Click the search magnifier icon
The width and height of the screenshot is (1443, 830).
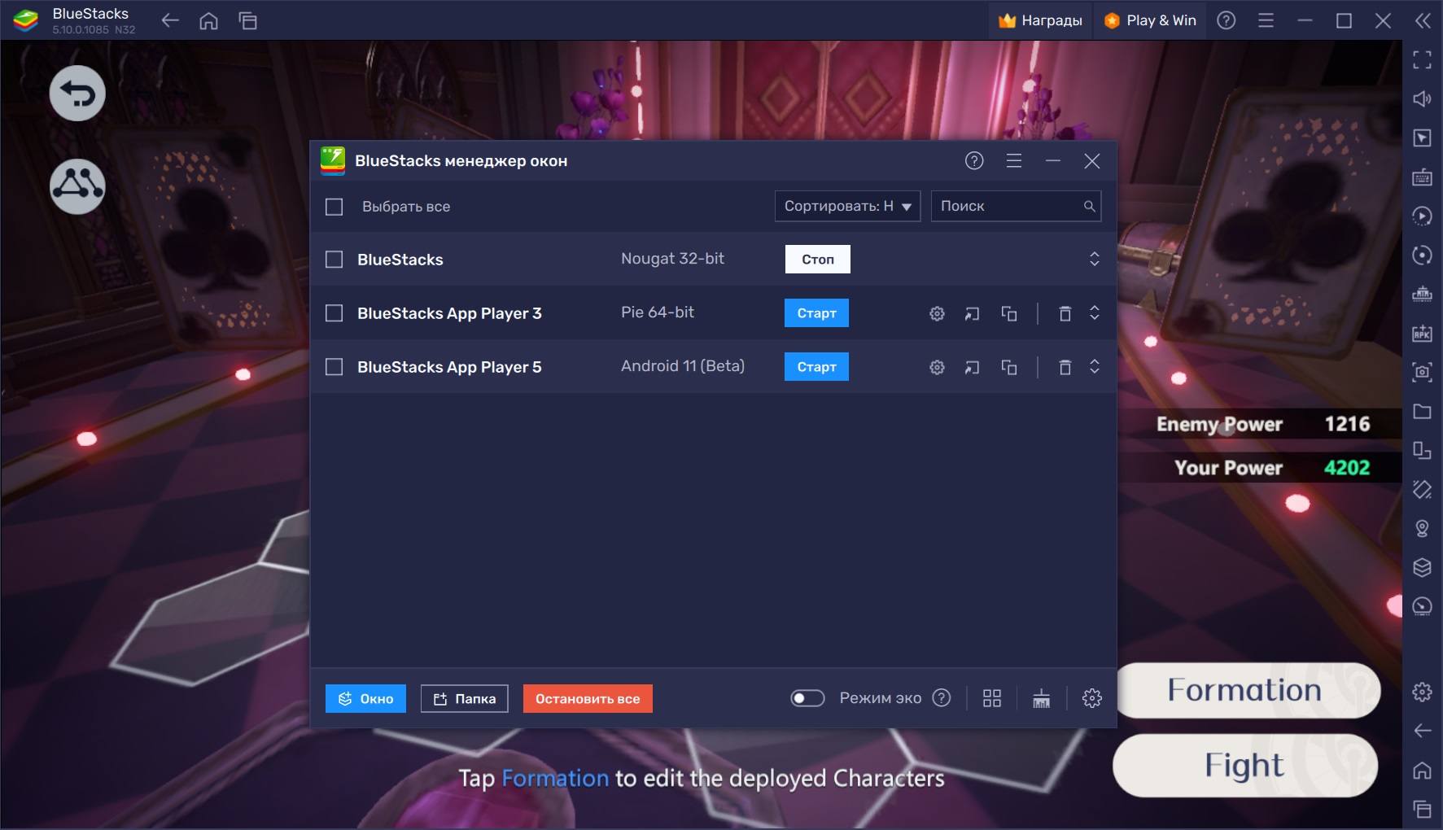tap(1089, 206)
